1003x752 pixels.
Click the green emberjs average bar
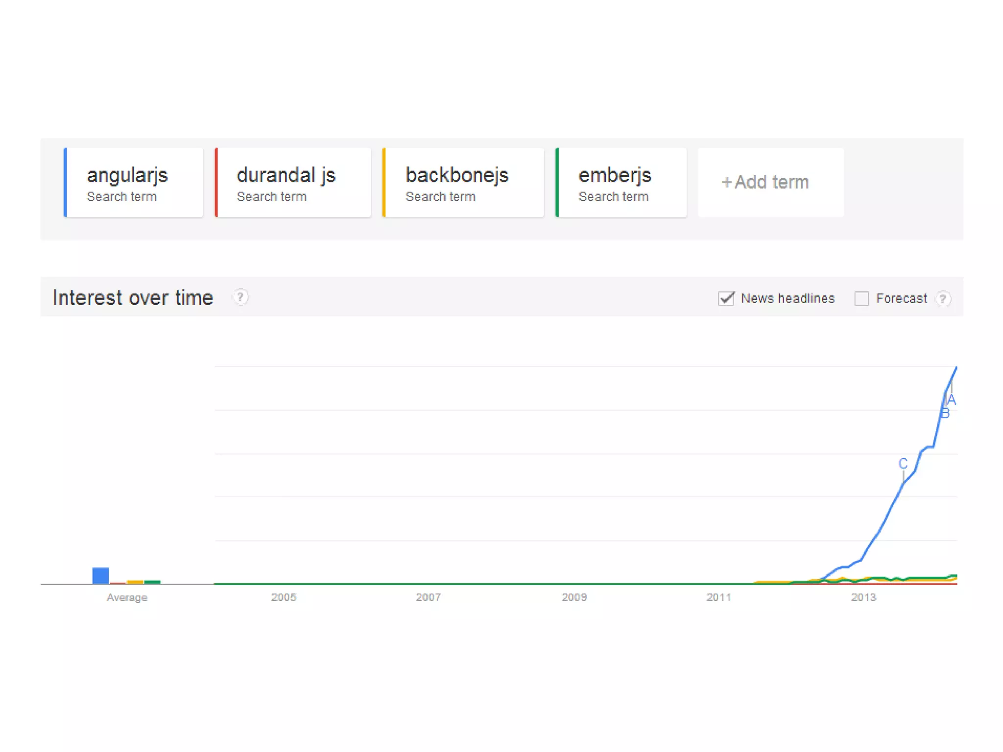click(x=152, y=582)
